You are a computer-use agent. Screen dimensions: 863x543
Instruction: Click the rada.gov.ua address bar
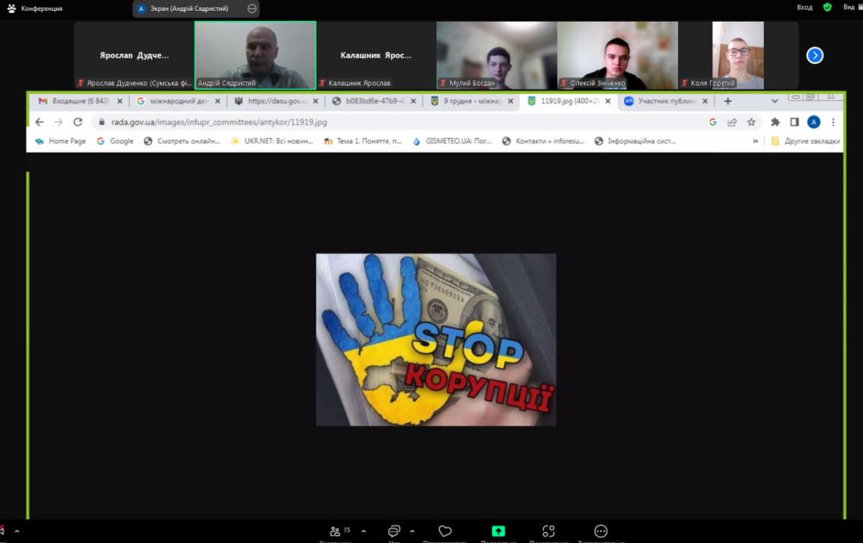click(403, 122)
